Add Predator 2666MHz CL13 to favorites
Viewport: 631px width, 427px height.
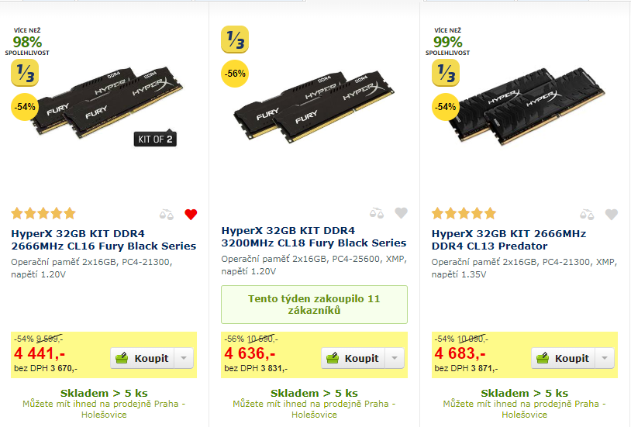pos(612,214)
